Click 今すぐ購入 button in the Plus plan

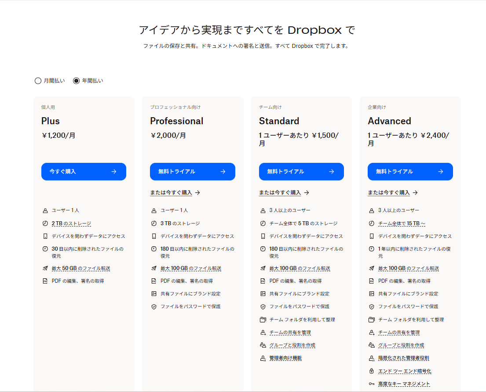(x=84, y=171)
